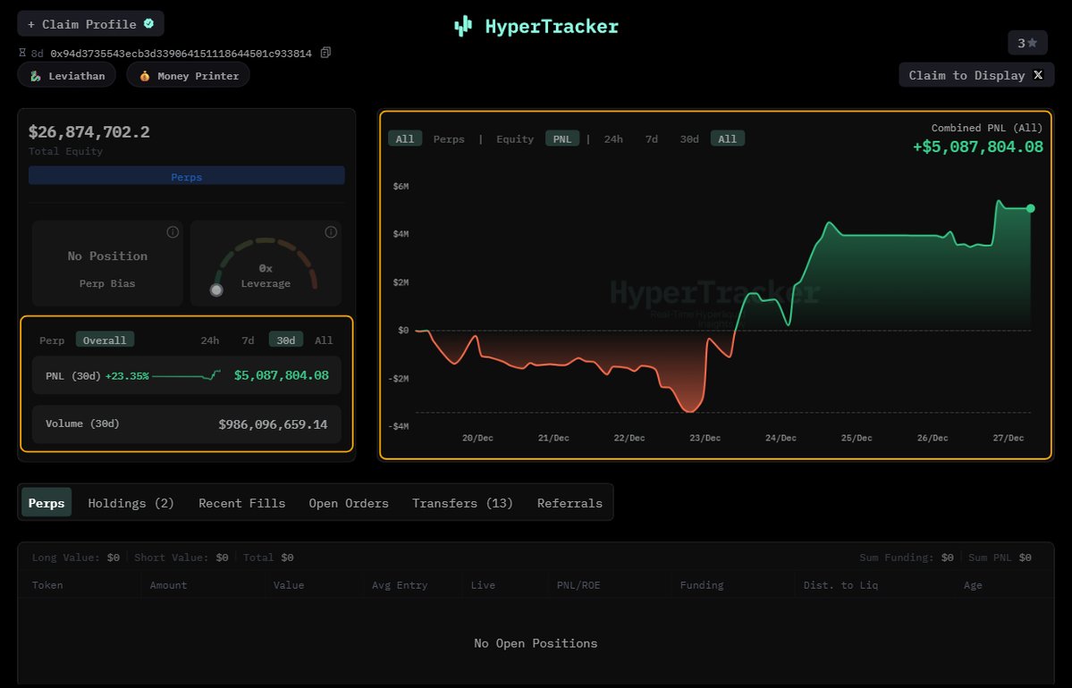The width and height of the screenshot is (1072, 688).
Task: Click the X icon on Claim to Display
Action: click(1038, 75)
